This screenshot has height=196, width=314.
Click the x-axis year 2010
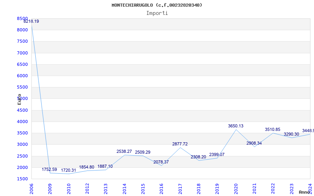tap(69, 189)
